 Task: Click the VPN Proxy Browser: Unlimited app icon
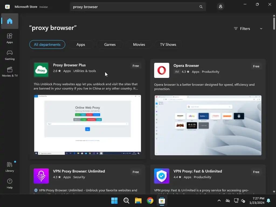[41, 176]
